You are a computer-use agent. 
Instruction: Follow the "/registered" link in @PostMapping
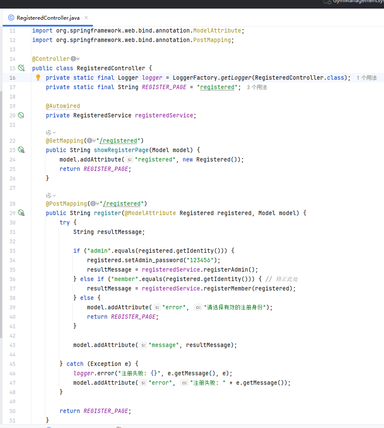tap(122, 204)
